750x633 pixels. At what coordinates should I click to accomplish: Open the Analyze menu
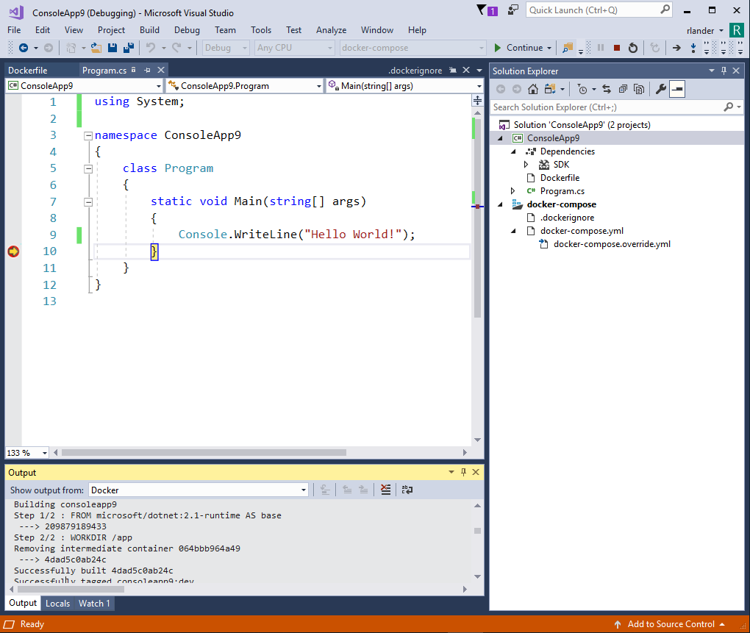tap(331, 30)
